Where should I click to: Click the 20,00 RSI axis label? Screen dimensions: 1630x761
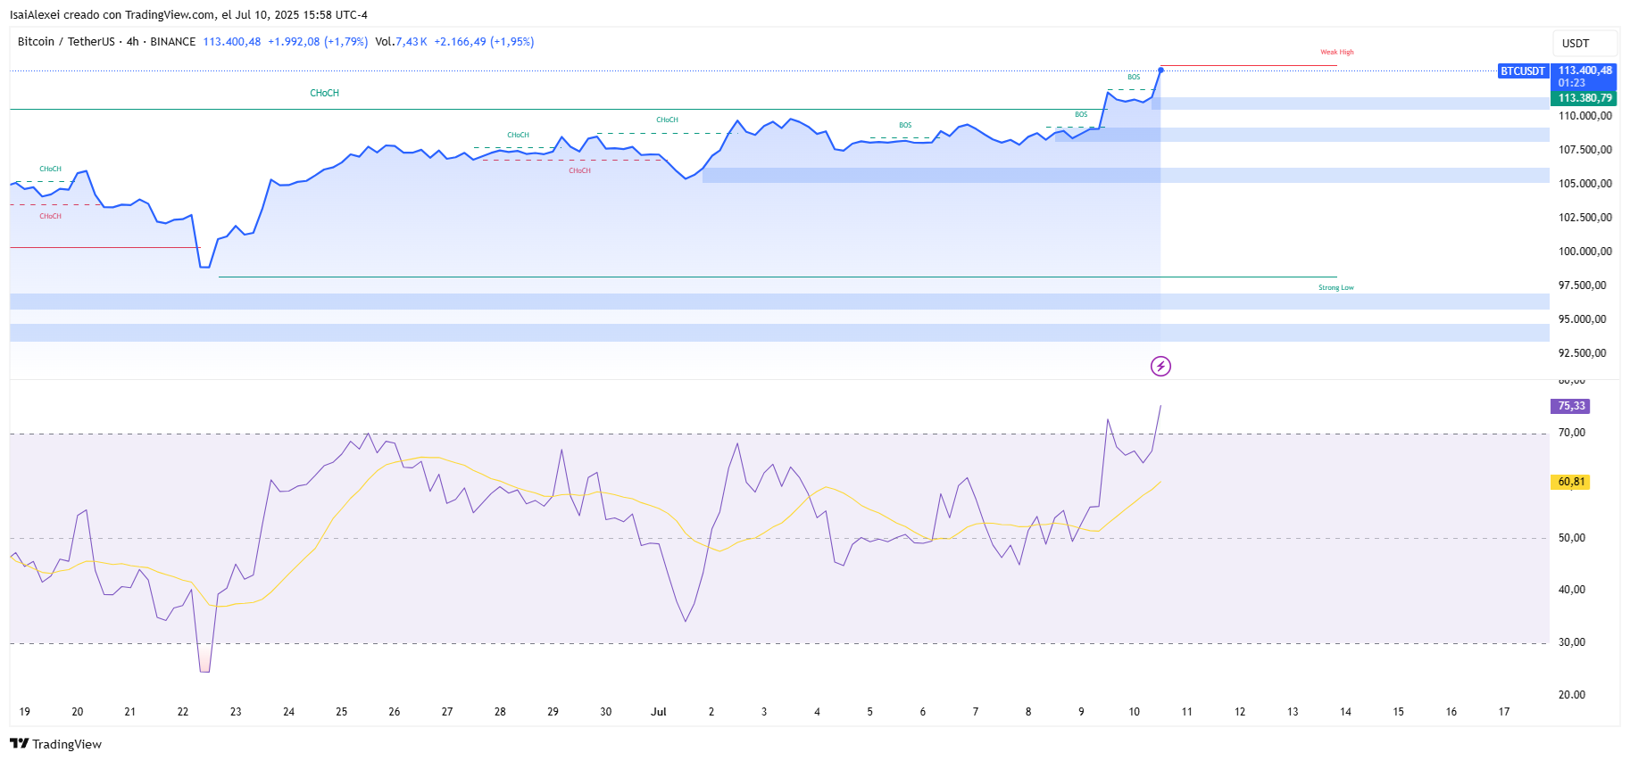click(x=1572, y=695)
